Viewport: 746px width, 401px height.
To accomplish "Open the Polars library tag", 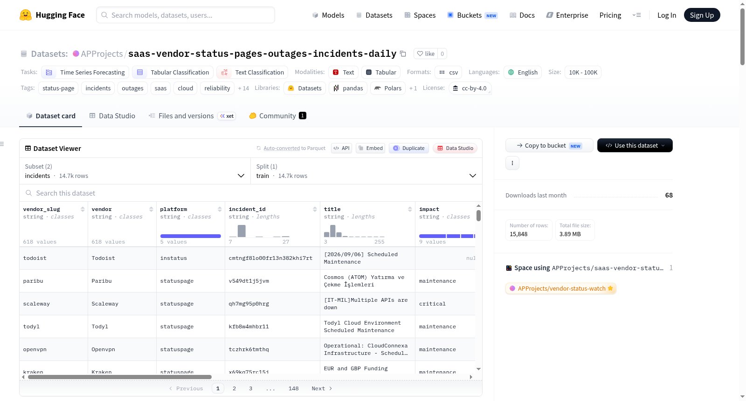I will pos(388,88).
